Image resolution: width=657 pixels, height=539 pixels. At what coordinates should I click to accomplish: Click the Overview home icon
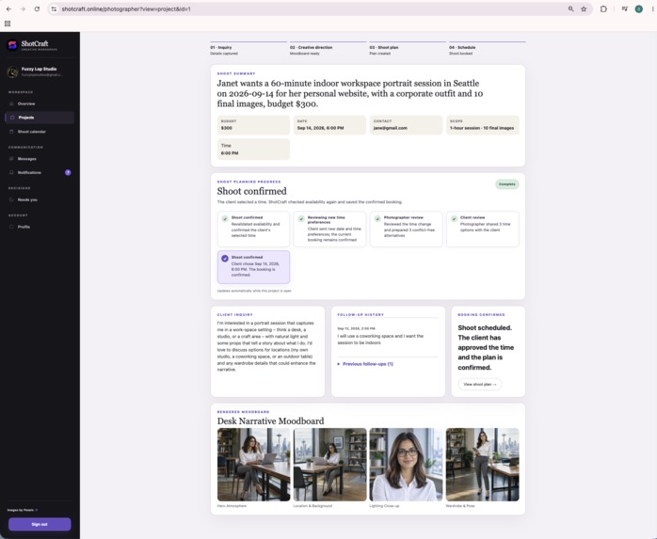pyautogui.click(x=11, y=103)
